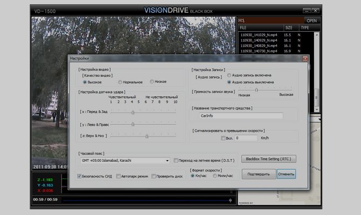This screenshot has width=361, height=215.
Task: Select Low video quality radio button
Action: pyautogui.click(x=152, y=82)
